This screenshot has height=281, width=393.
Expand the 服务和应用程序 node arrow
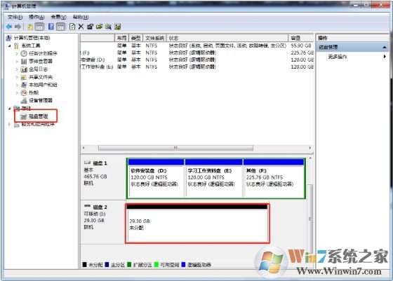10,124
